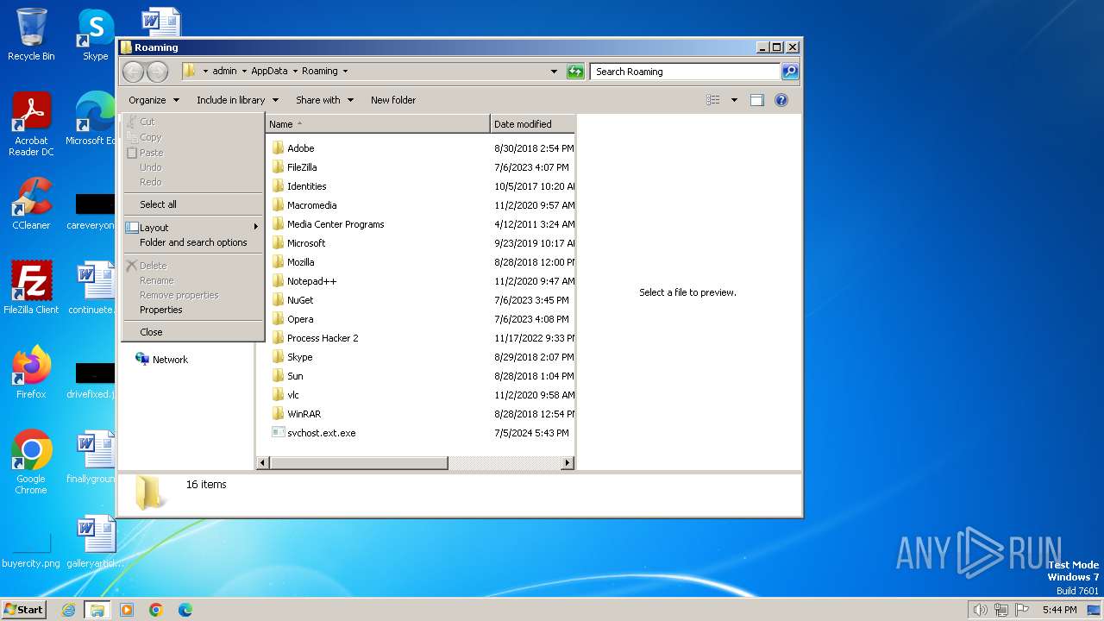The height and width of the screenshot is (621, 1104).
Task: Click the Start button
Action: point(24,610)
